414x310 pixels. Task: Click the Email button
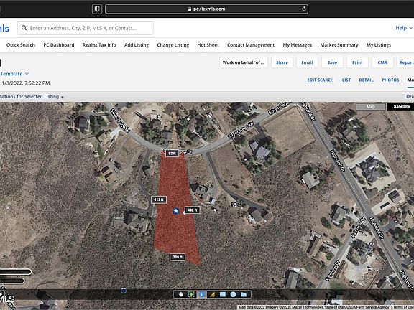click(307, 62)
